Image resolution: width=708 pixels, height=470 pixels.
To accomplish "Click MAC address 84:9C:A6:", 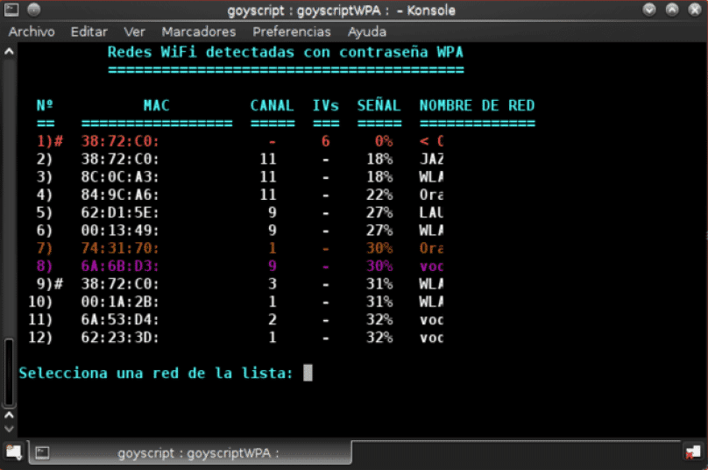I will pyautogui.click(x=120, y=195).
